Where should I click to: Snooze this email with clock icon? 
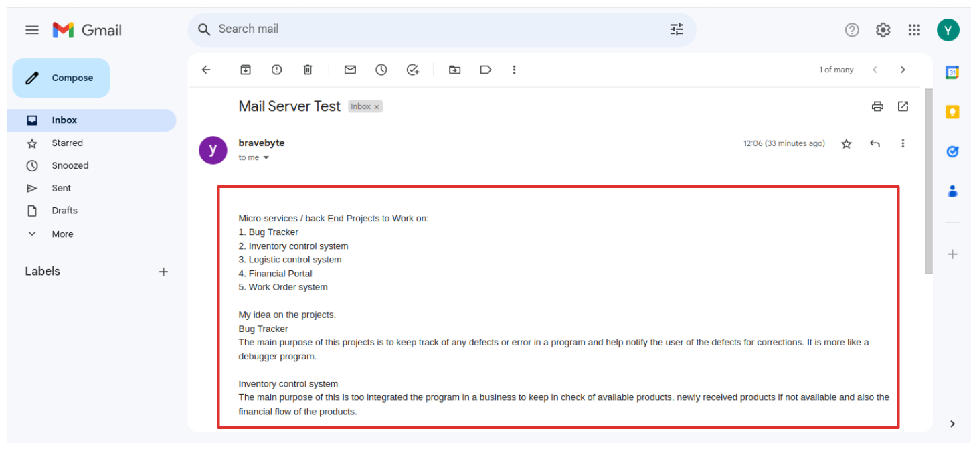381,70
